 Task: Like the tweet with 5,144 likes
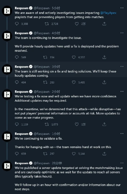click(x=74, y=154)
